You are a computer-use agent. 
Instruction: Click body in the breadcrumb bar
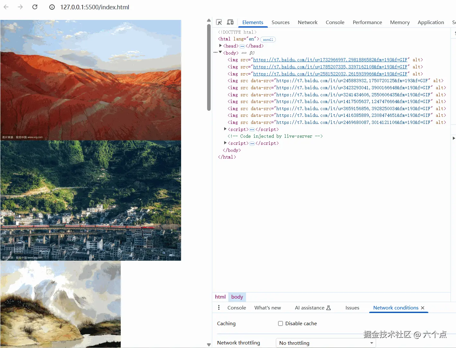point(237,297)
